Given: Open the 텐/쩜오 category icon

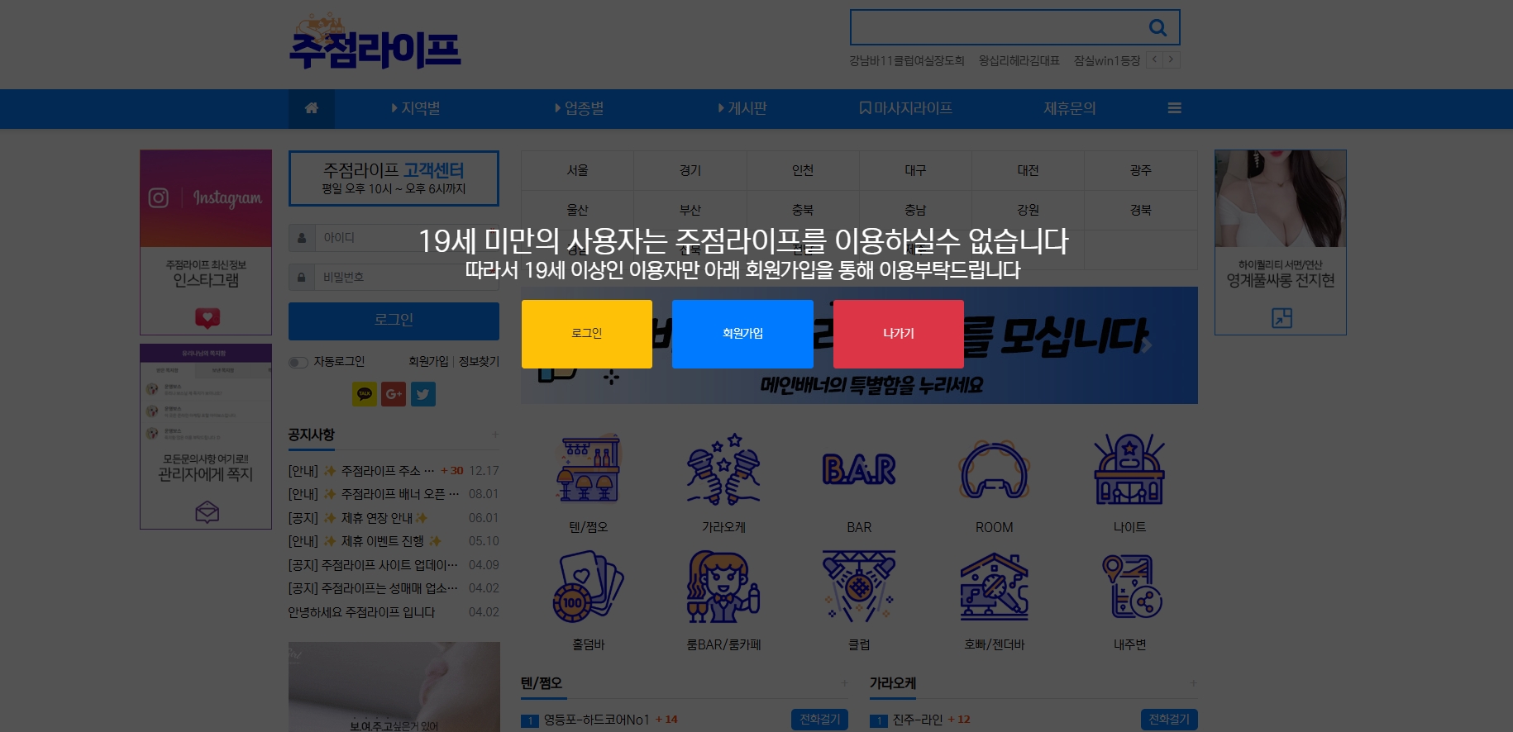Looking at the screenshot, I should [x=589, y=468].
